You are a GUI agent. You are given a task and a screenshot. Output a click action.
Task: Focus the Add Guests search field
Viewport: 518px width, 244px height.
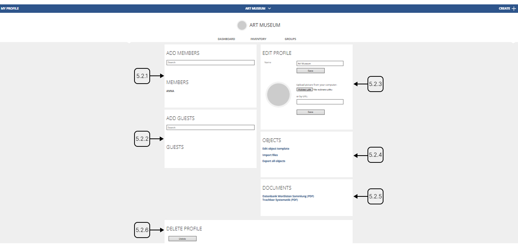[x=210, y=128]
